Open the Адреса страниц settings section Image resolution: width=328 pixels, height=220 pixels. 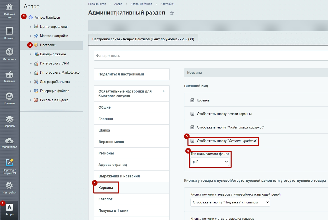[132, 165]
